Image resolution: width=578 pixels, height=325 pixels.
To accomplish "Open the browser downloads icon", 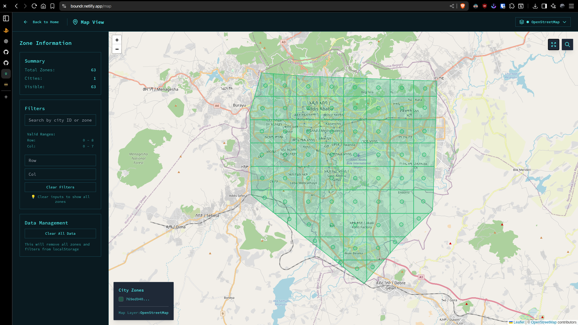I will pyautogui.click(x=535, y=6).
